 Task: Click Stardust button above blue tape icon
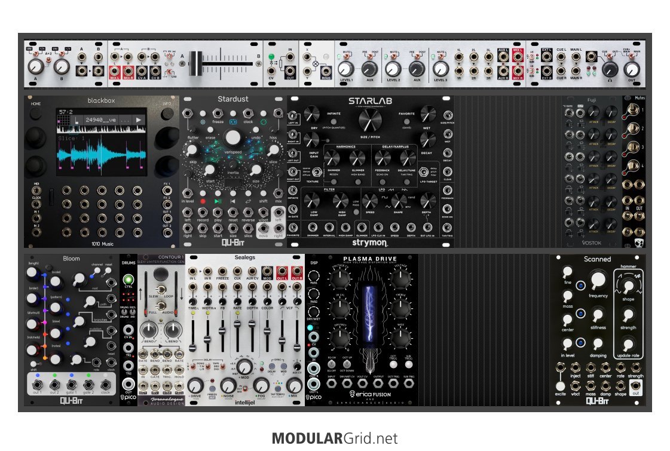click(x=233, y=113)
